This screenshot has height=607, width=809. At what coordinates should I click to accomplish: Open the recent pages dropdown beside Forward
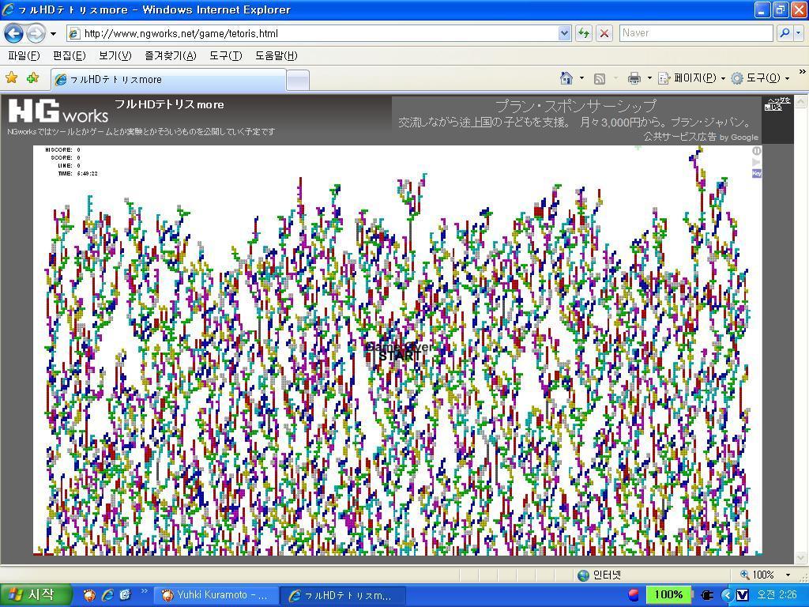53,34
